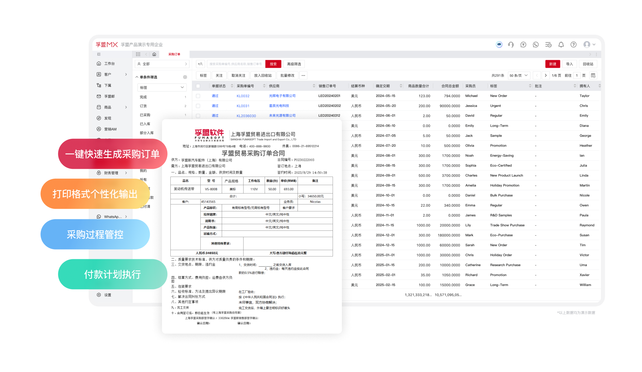Click the home icon in the tab bar
The width and height of the screenshot is (642, 372).
(x=154, y=54)
